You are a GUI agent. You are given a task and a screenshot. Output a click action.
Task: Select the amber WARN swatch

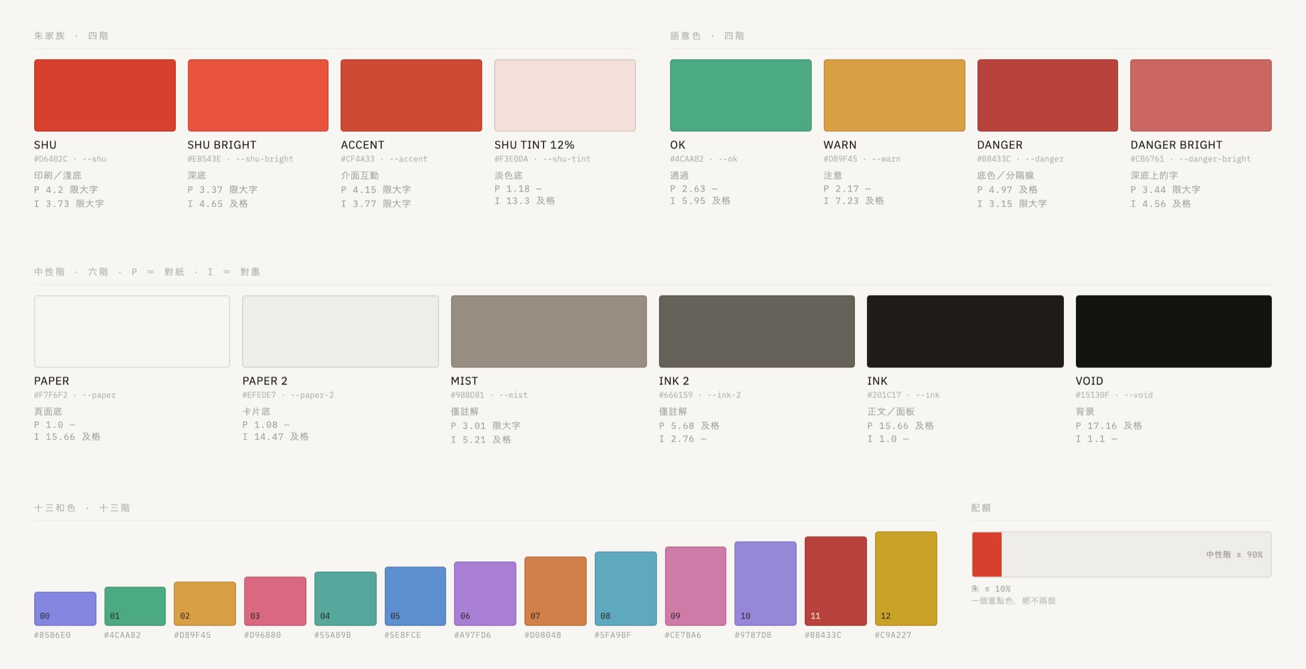coord(894,95)
